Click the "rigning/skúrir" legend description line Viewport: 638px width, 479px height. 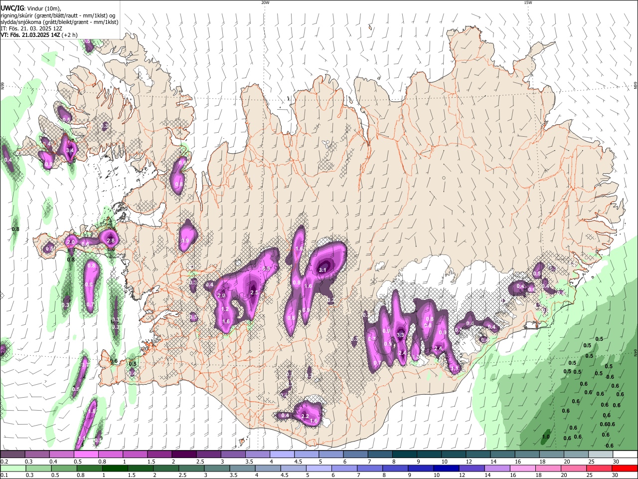[58, 15]
